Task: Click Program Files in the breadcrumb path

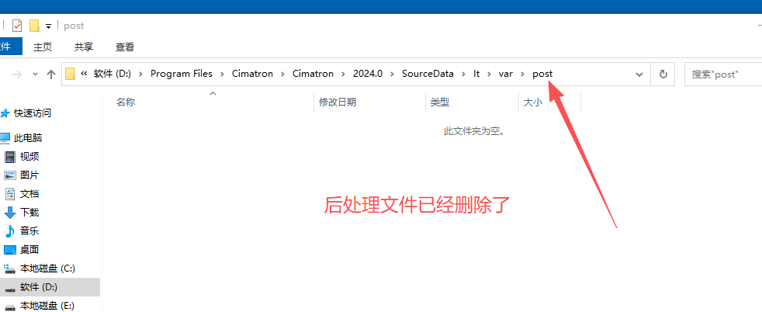Action: 181,75
